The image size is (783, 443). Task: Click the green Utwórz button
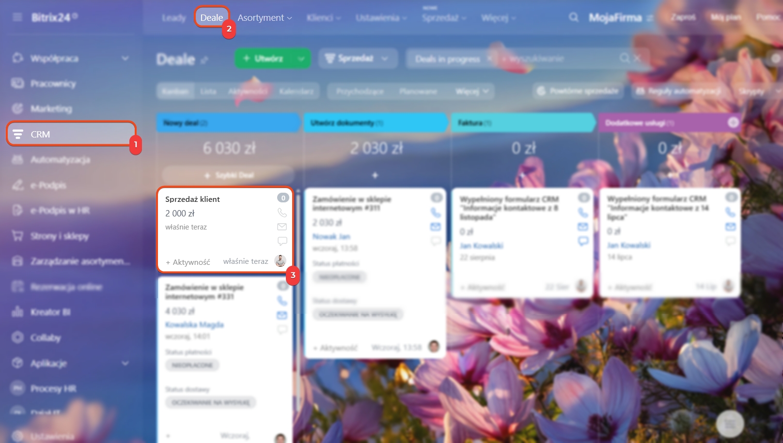pos(264,59)
